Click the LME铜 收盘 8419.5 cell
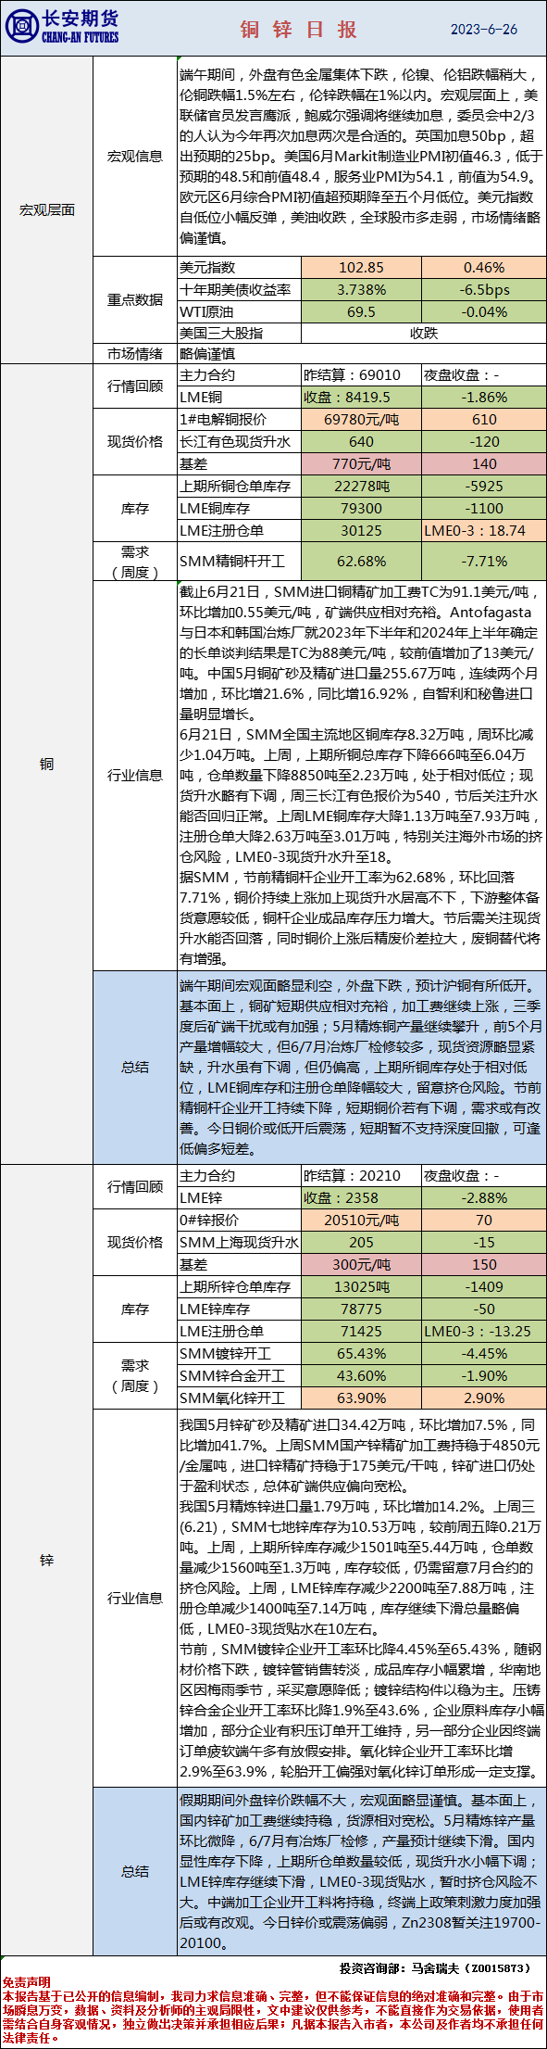 pyautogui.click(x=361, y=398)
